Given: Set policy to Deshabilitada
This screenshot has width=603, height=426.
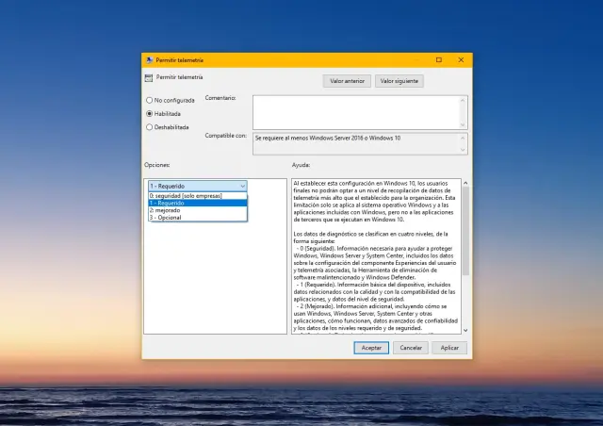Looking at the screenshot, I should (149, 126).
